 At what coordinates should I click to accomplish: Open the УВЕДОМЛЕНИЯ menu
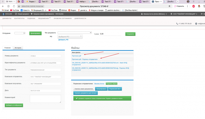(44, 19)
